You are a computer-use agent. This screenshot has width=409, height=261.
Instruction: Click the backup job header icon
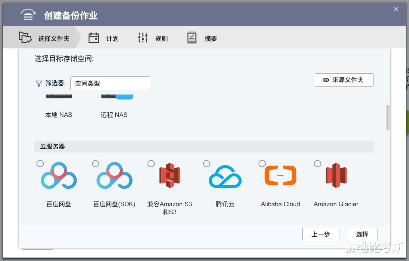29,15
